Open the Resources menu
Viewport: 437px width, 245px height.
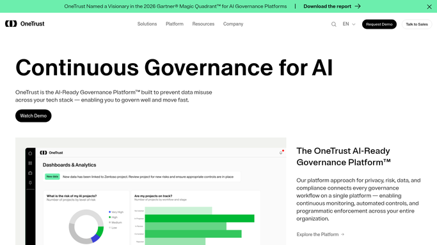(x=203, y=24)
